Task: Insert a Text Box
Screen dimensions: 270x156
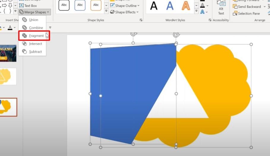Action: point(28,6)
